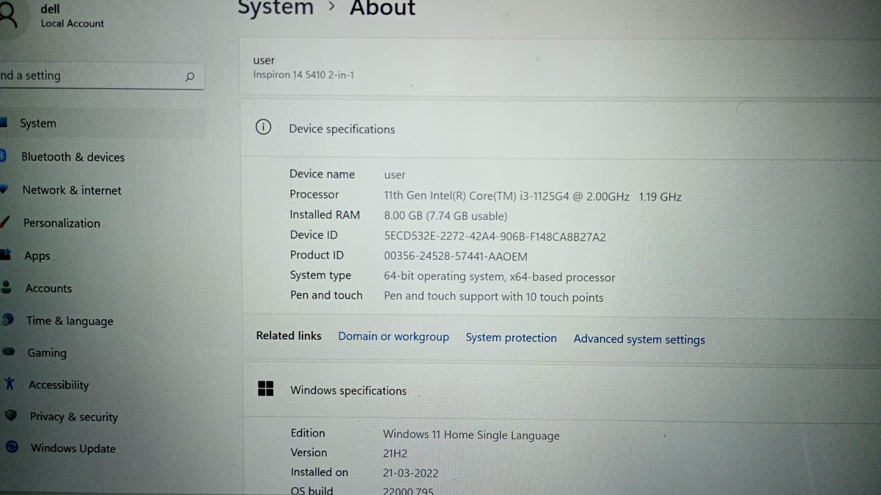Click the Device specifications info icon

coord(263,127)
